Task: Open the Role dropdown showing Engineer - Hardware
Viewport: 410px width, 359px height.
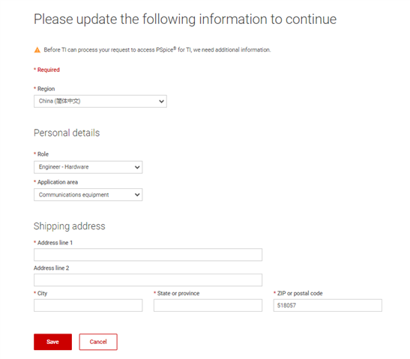Action: [x=88, y=167]
